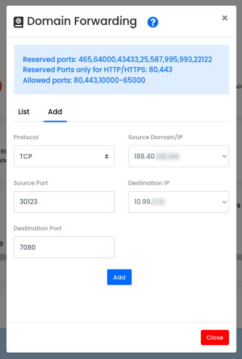
Task: Click the red Close button
Action: tap(215, 337)
